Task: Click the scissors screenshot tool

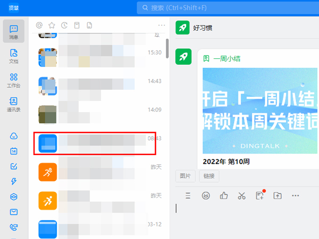Action: 241,195
